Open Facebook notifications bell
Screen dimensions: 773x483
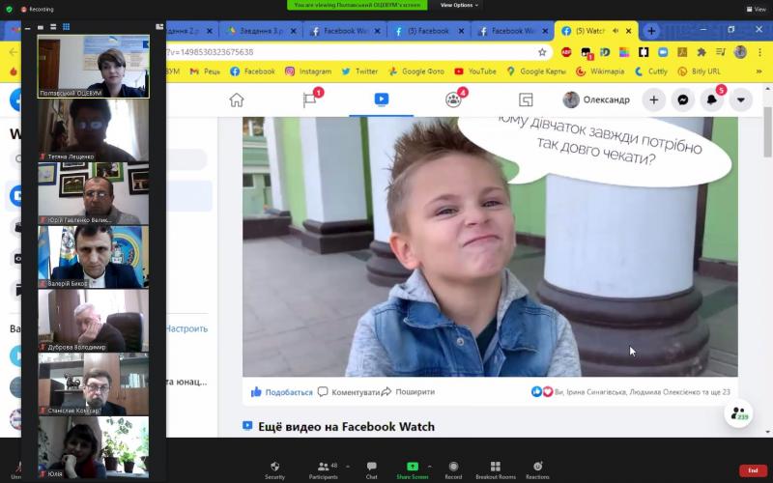(712, 100)
